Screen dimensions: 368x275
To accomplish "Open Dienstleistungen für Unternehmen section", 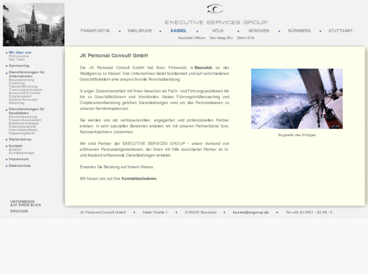I will click(x=26, y=74).
